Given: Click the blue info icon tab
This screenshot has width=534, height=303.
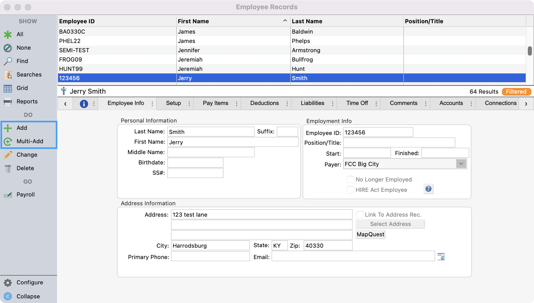Looking at the screenshot, I should tap(84, 104).
